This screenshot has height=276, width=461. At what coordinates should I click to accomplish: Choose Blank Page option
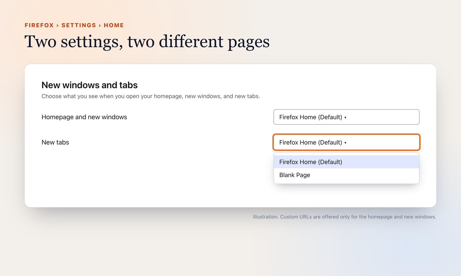(x=346, y=175)
